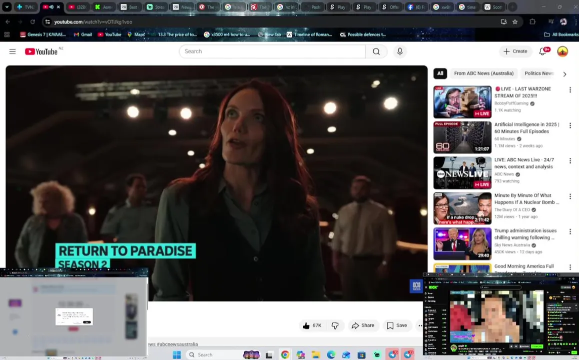
Task: Click the magnifier search button on YouTube
Action: (x=376, y=51)
